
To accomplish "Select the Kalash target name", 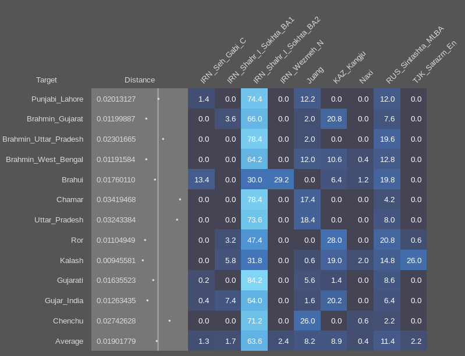I will 72,260.
